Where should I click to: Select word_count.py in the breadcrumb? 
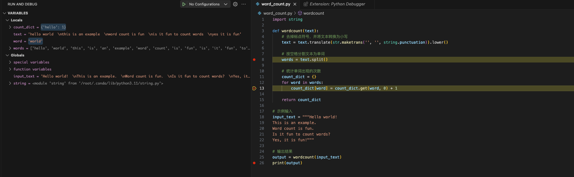pos(278,13)
